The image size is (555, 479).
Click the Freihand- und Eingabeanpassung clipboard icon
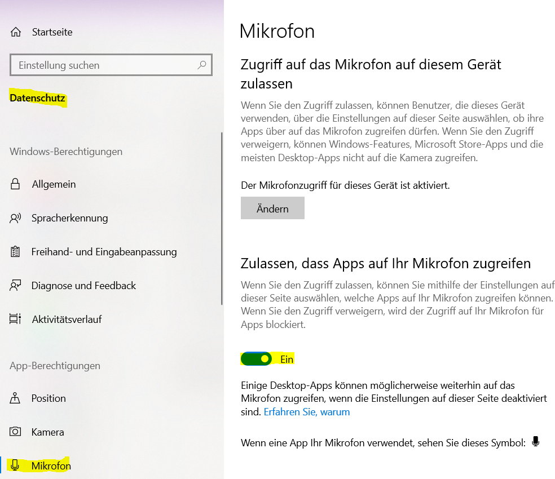15,251
